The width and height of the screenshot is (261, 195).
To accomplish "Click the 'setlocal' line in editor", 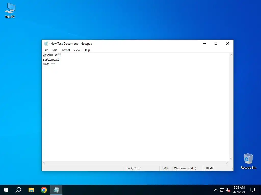I will click(x=51, y=59).
